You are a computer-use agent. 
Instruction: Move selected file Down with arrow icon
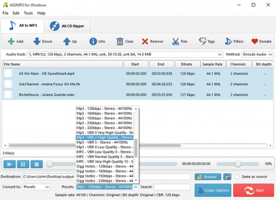(x=37, y=41)
